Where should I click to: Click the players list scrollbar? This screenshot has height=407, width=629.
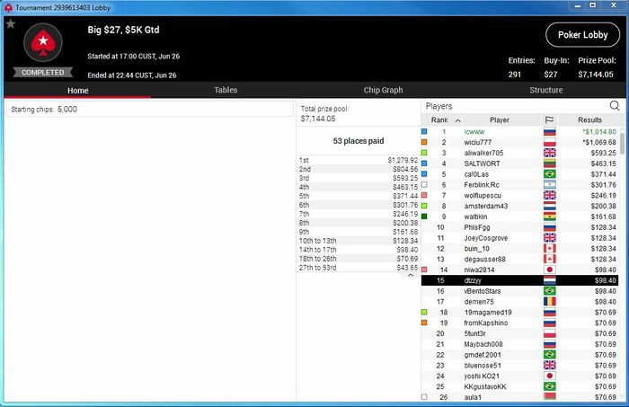coord(622,144)
